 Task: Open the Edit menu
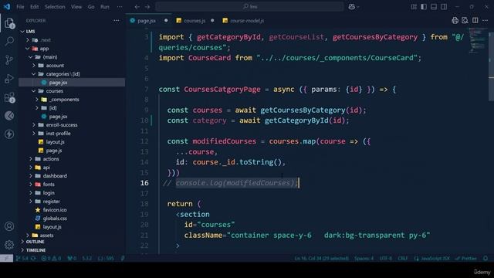click(34, 7)
